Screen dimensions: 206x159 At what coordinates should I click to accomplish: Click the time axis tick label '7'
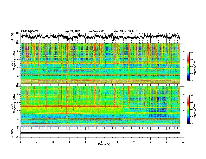[x=134, y=142]
